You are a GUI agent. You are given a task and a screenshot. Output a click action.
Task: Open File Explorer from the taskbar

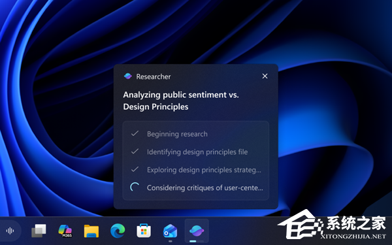coord(91,231)
